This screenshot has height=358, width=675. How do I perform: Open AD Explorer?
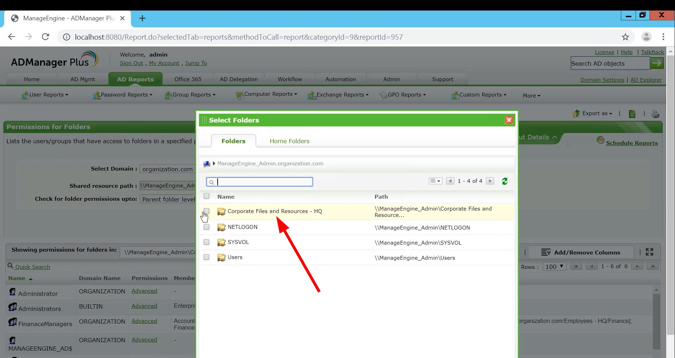point(646,80)
